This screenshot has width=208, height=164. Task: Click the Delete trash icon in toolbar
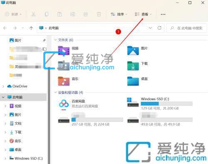(99, 14)
